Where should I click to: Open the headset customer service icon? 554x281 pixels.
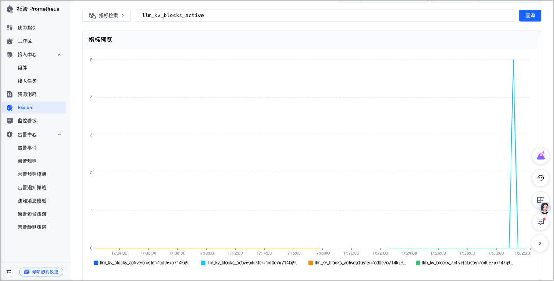pyautogui.click(x=541, y=178)
